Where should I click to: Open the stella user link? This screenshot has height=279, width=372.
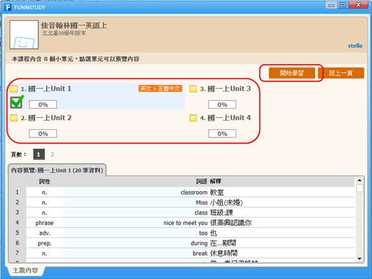355,45
